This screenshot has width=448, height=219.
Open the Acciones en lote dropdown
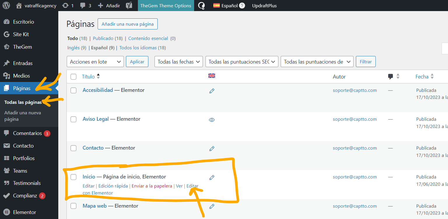click(95, 62)
